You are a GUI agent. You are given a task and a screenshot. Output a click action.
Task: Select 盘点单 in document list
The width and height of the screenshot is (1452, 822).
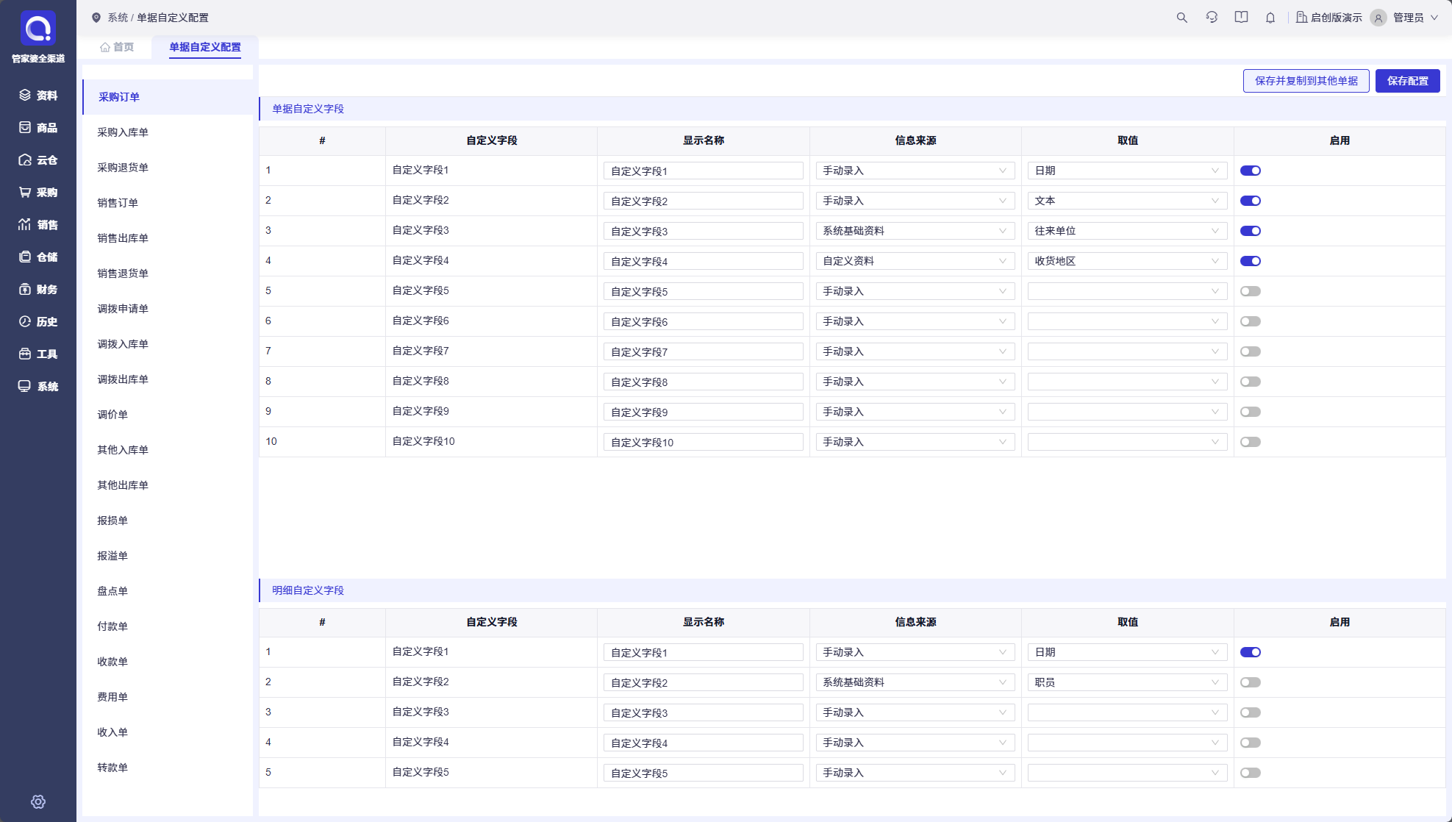(168, 591)
